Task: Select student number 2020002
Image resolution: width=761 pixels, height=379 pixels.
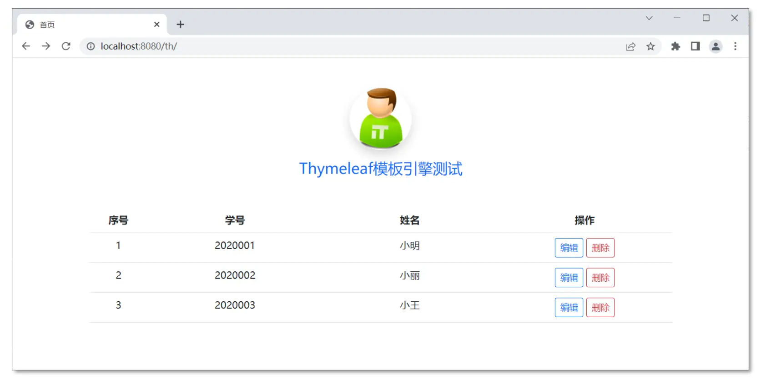Action: (235, 275)
